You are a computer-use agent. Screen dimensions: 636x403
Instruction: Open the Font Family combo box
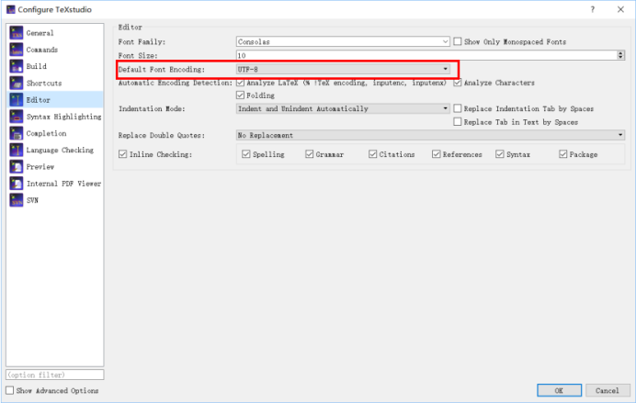[x=343, y=41]
